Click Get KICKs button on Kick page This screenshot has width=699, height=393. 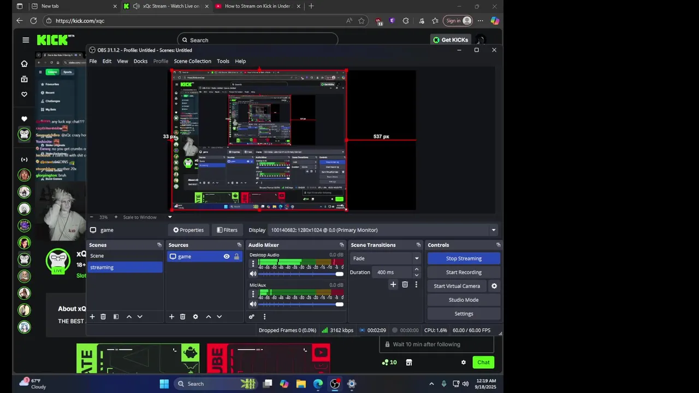[451, 40]
